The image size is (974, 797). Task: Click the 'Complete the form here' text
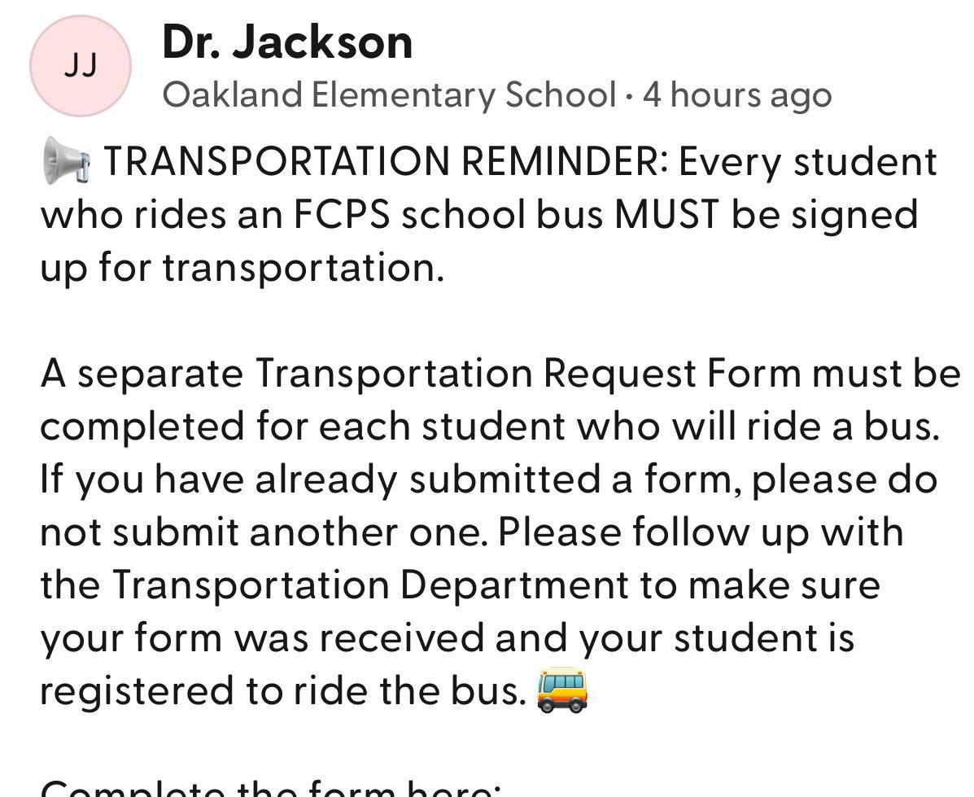[x=270, y=788]
